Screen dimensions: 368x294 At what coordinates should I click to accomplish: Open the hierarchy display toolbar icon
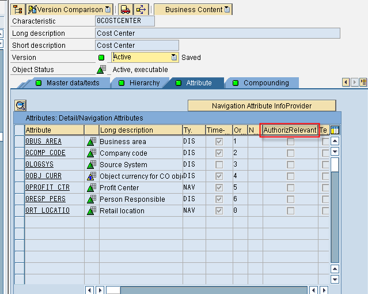[x=18, y=10]
